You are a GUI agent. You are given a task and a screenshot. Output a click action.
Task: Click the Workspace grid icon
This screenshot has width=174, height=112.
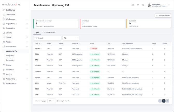click(x=4, y=19)
